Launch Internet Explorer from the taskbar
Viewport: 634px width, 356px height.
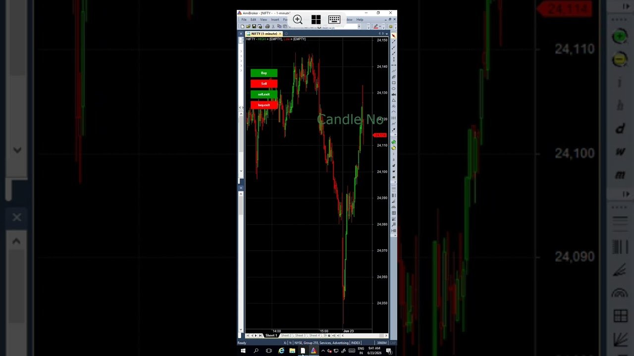[281, 351]
